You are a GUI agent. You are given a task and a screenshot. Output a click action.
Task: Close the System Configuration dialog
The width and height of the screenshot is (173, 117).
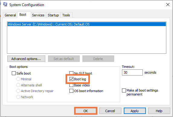click(x=168, y=5)
